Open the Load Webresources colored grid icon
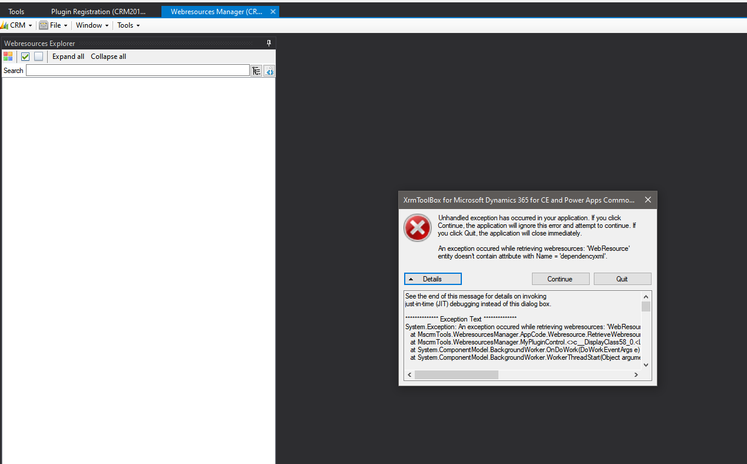 click(x=7, y=56)
